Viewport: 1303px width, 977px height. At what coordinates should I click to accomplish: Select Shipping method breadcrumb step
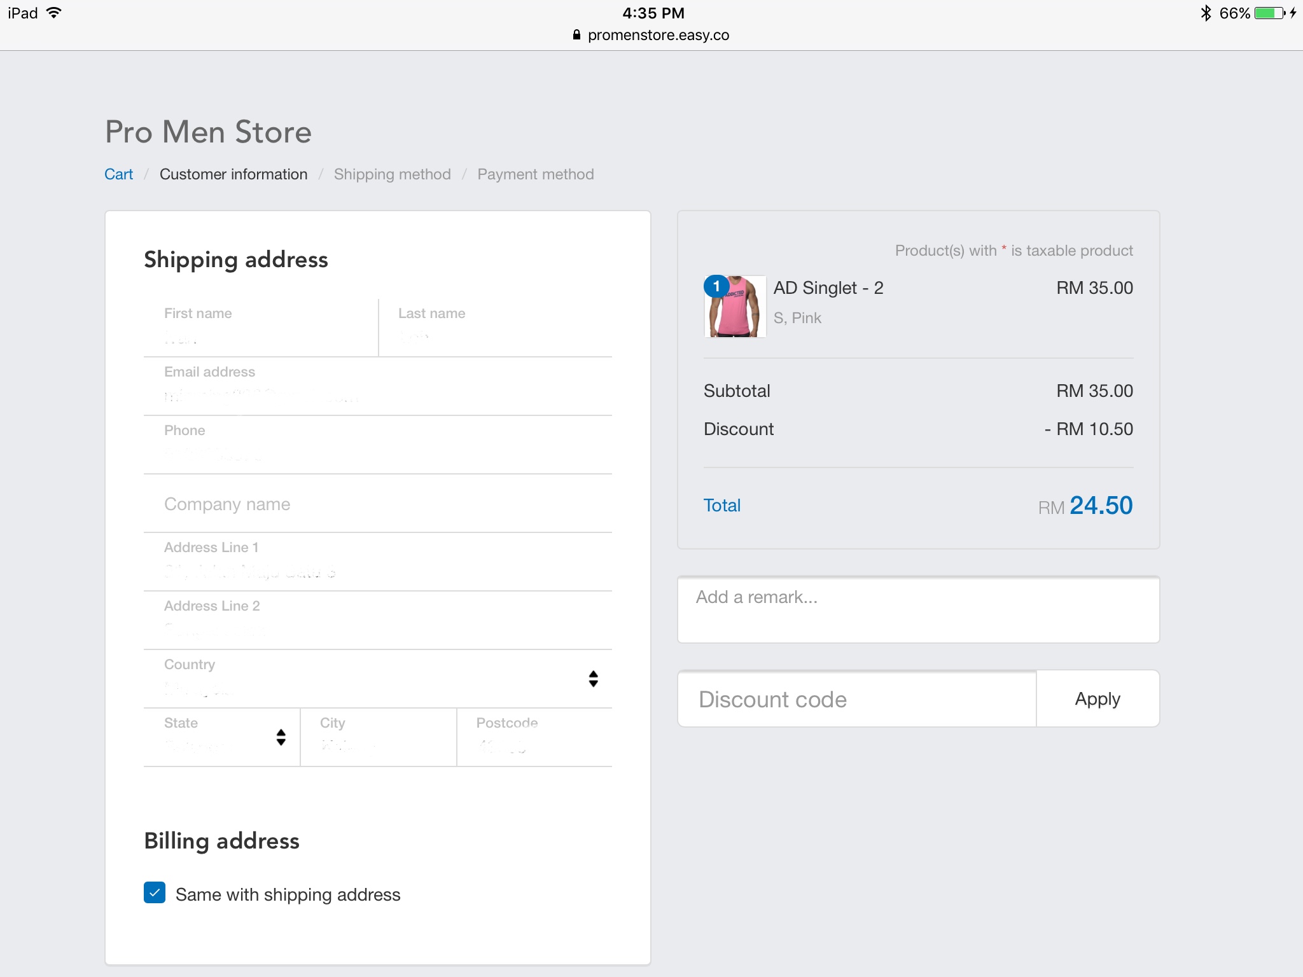click(392, 174)
